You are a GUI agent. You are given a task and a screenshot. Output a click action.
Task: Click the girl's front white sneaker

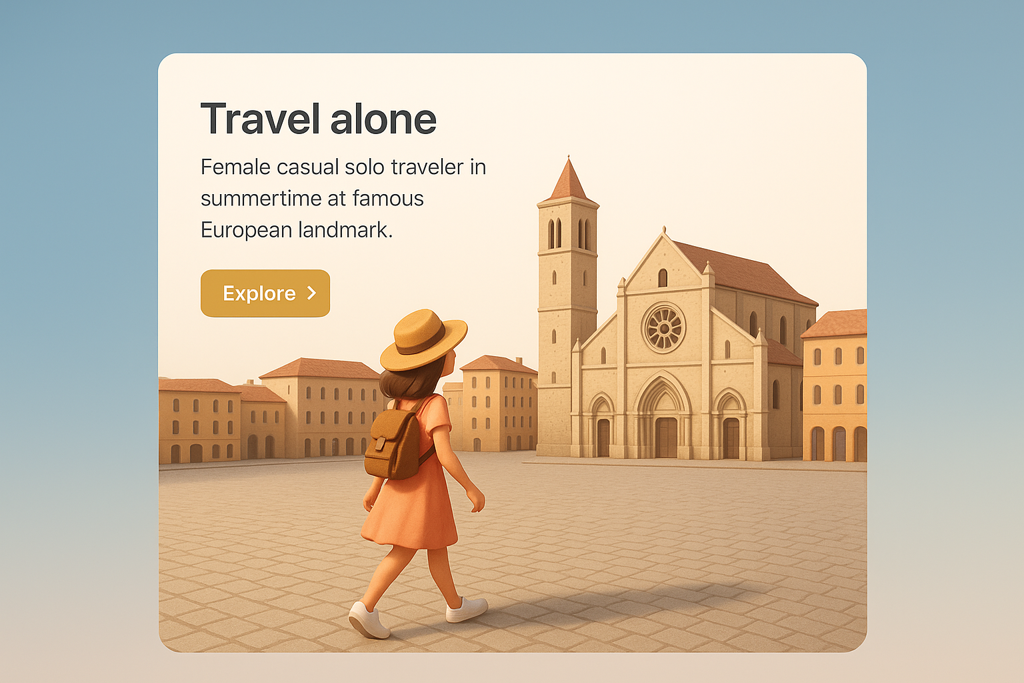(x=467, y=609)
